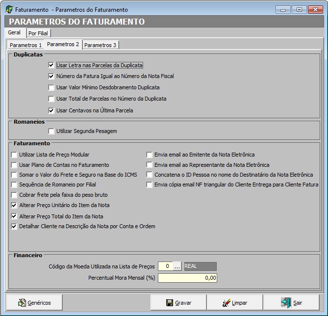Check Envia email ao Emitente da Nota Eletrônica
The image size is (328, 316).
[x=149, y=155]
